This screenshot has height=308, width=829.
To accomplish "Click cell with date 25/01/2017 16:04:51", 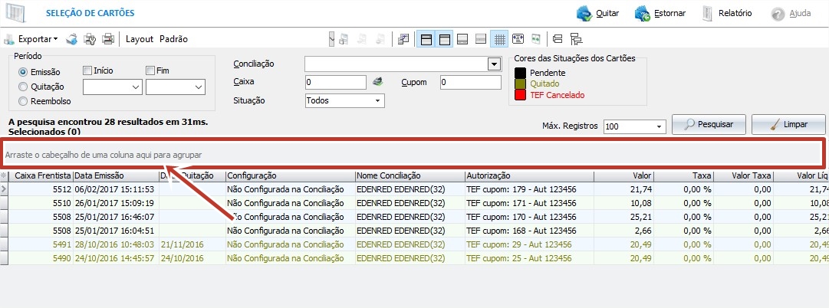I will [114, 231].
